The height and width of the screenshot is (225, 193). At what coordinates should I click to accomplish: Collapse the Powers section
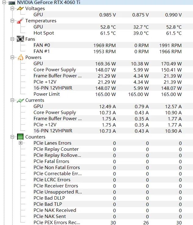[x=12, y=57]
